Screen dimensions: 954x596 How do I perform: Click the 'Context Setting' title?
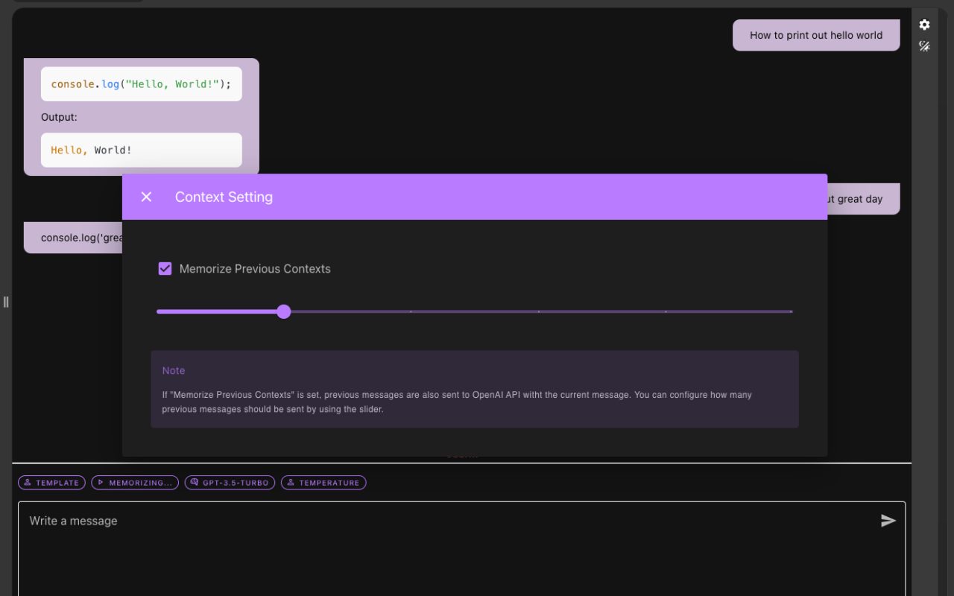pos(224,197)
